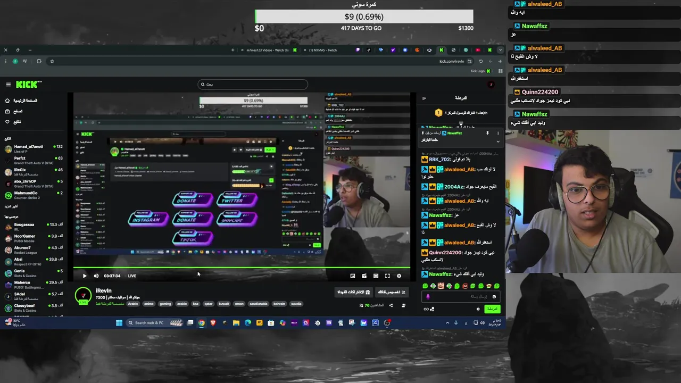
Task: Open the m7mas123 Videos browser tab
Action: 268,50
